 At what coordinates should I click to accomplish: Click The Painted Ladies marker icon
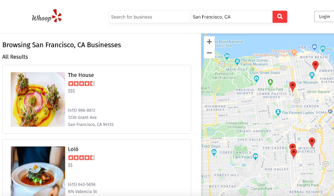point(278,112)
